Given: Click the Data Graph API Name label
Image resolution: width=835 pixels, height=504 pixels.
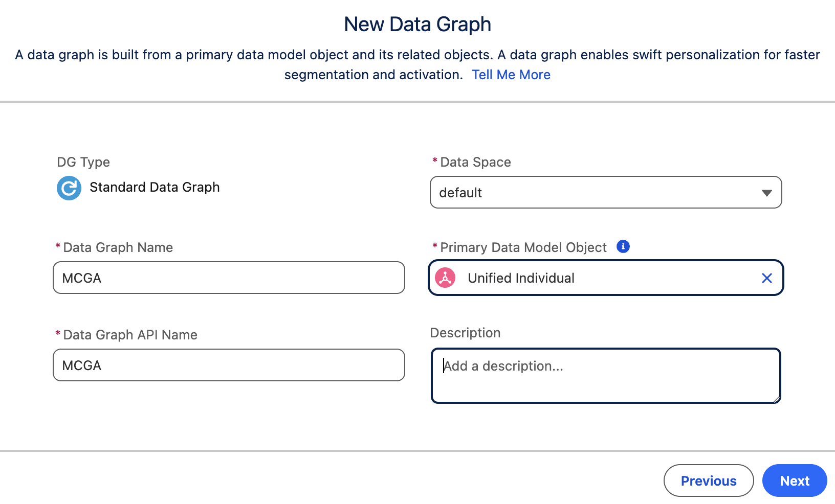Looking at the screenshot, I should coord(130,335).
